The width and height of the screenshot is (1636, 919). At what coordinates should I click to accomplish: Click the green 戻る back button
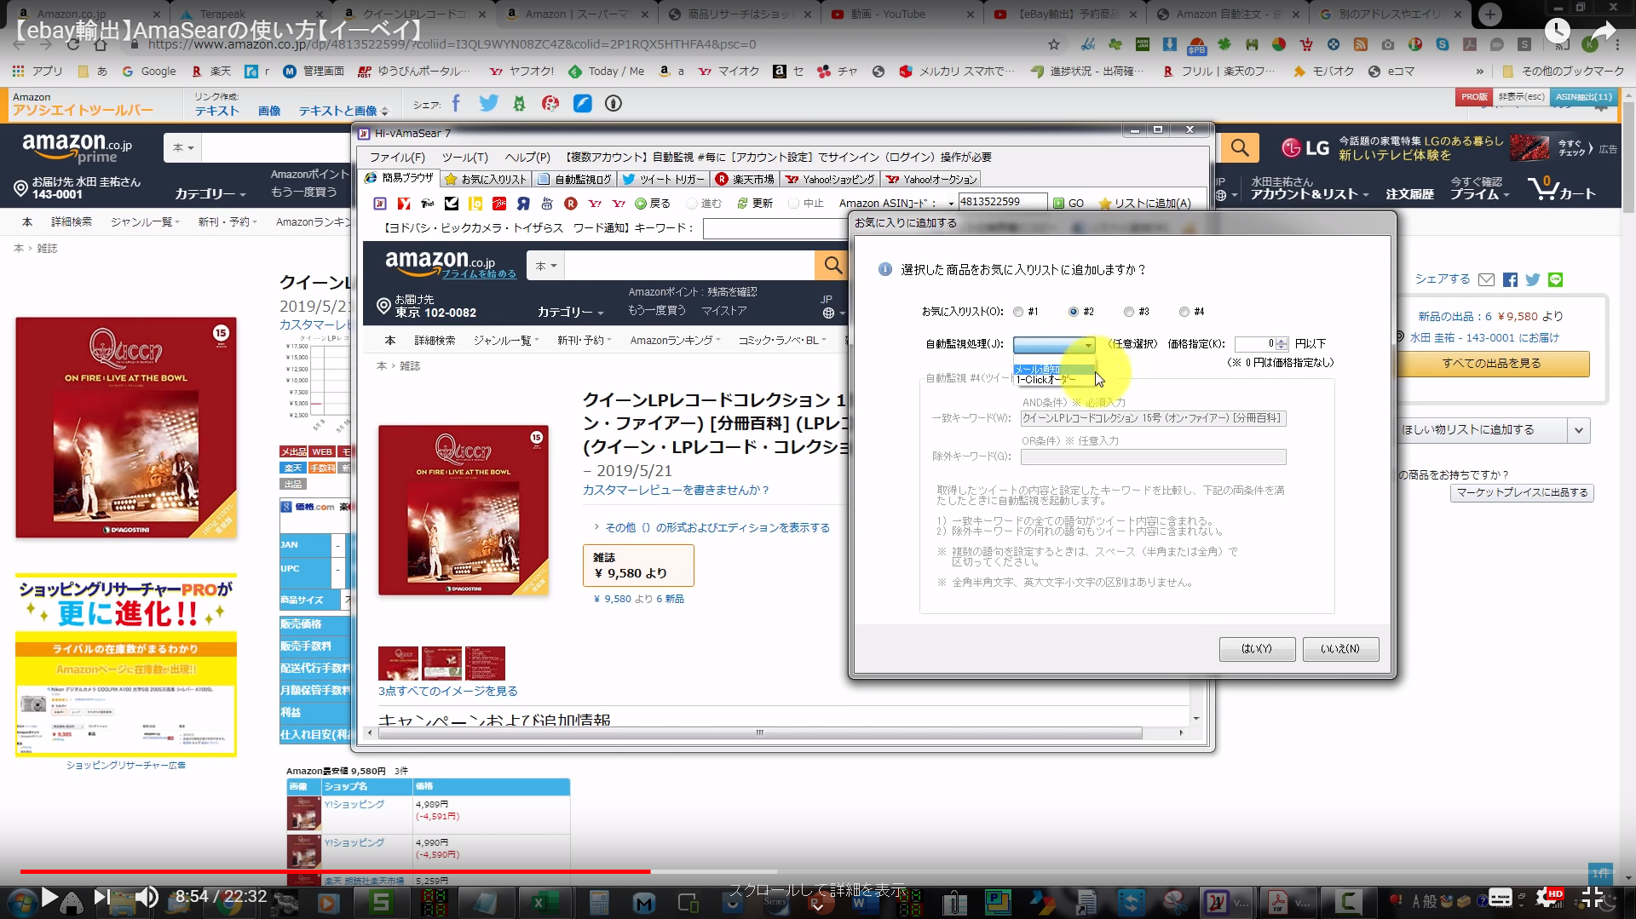(653, 204)
